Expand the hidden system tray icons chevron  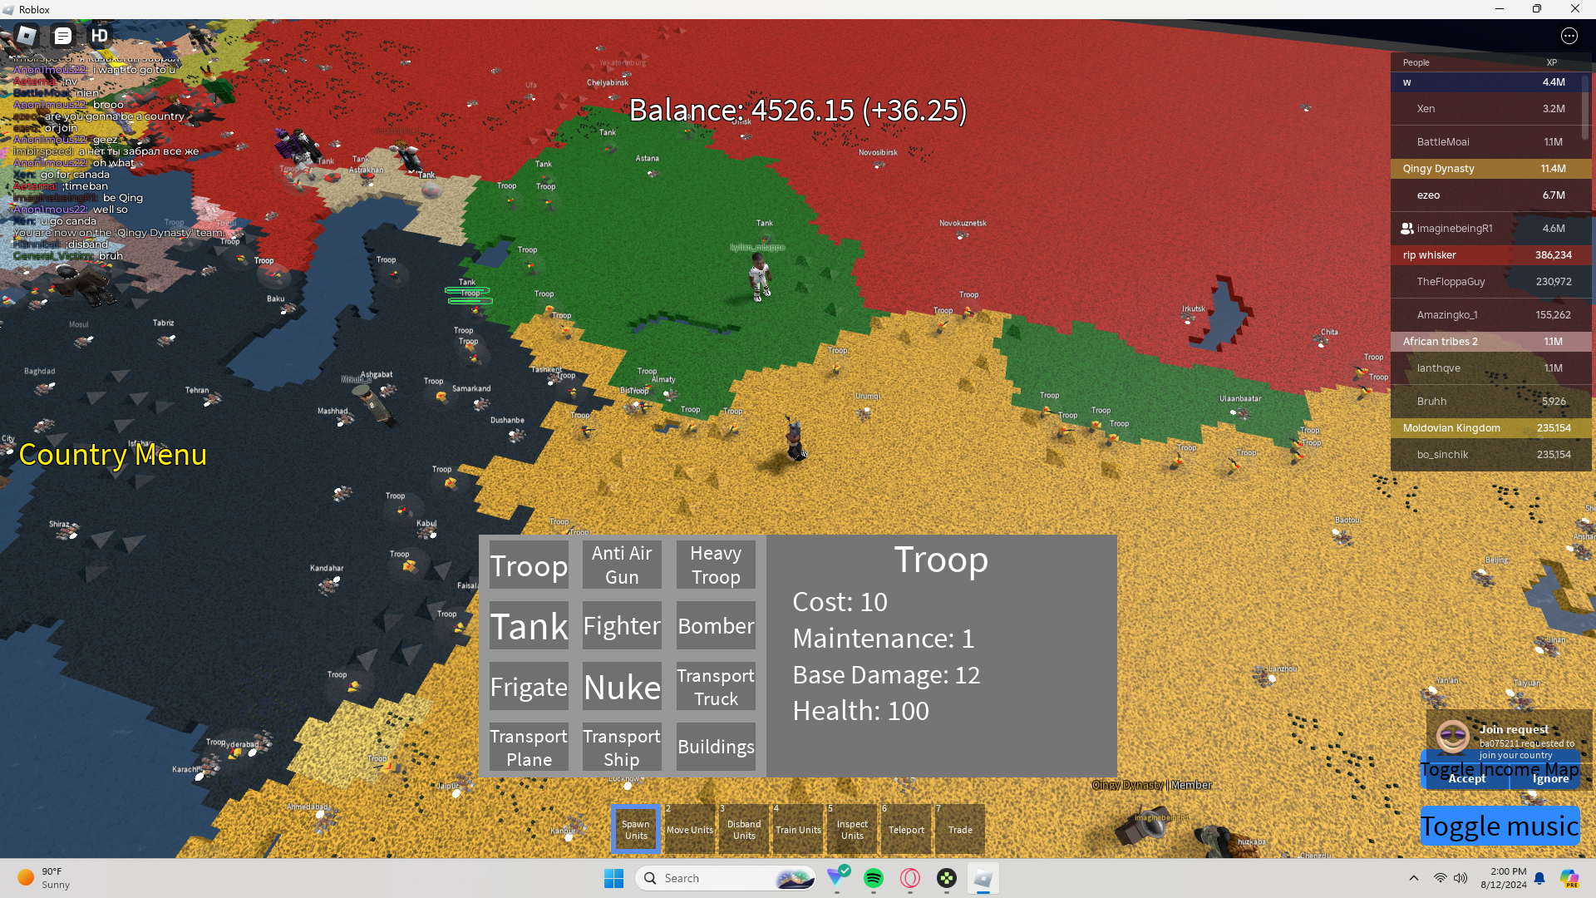(x=1413, y=878)
